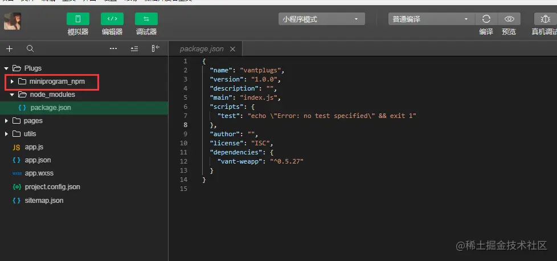The height and width of the screenshot is (261, 557).
Task: Select the Plugs folder row
Action: click(x=84, y=68)
